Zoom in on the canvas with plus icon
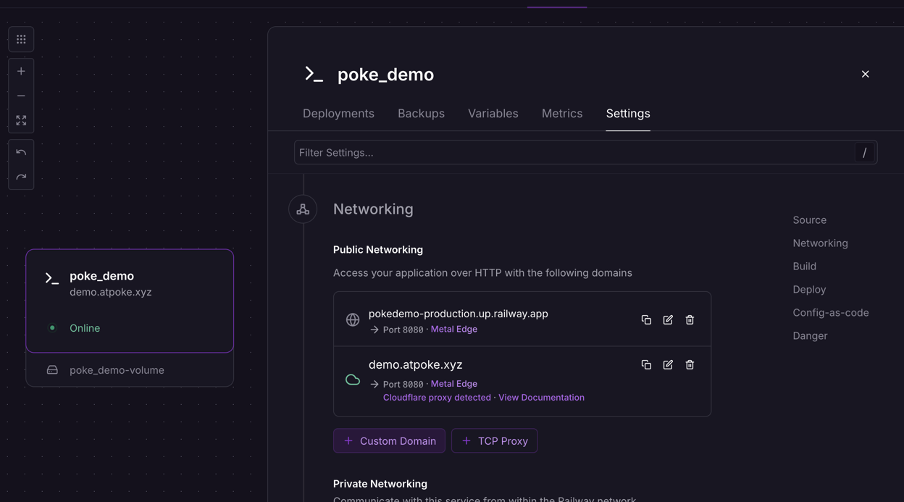This screenshot has width=904, height=502. pos(21,71)
